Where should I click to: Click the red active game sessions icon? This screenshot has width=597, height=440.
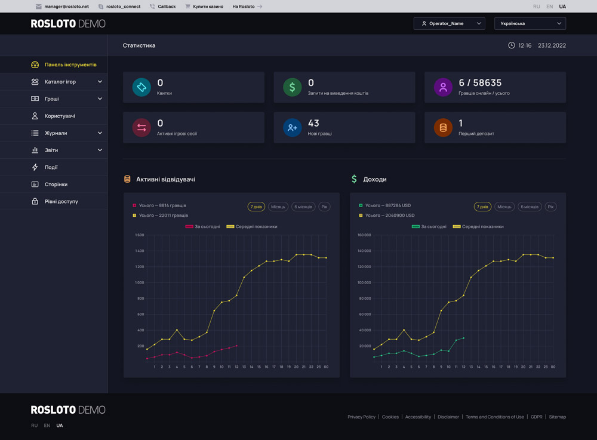141,127
